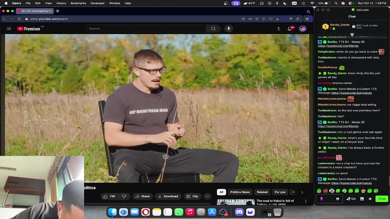Click the YouTube Premium logo

29,29
